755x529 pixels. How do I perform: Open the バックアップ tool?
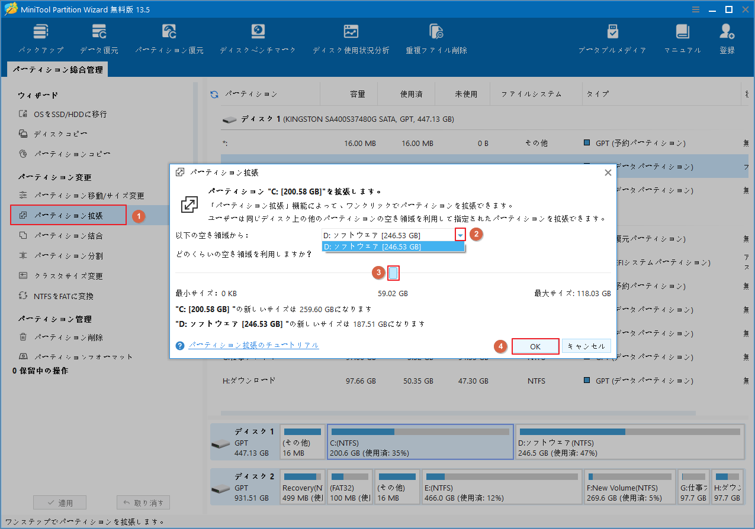(x=40, y=37)
